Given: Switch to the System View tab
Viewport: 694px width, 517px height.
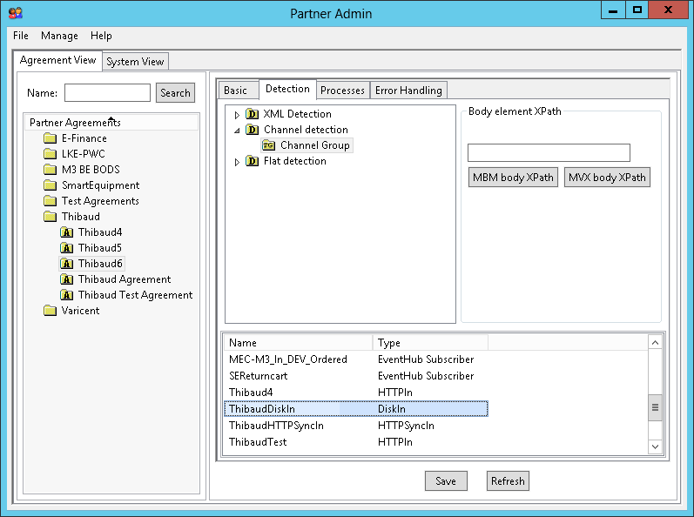Looking at the screenshot, I should coord(135,62).
